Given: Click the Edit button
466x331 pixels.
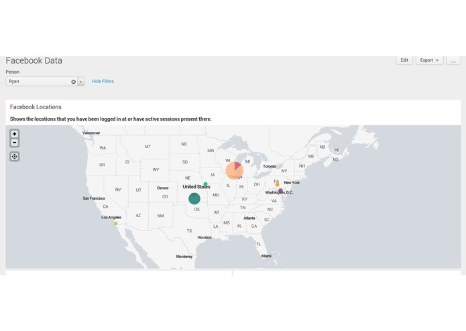Looking at the screenshot, I should point(404,60).
